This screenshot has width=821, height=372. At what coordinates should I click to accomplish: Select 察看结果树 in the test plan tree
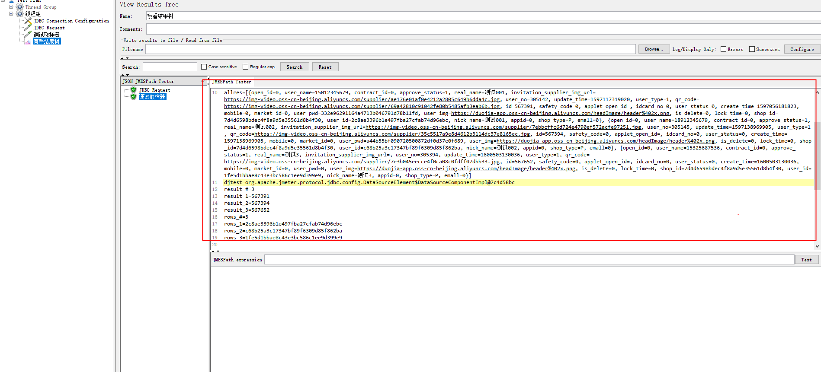[x=47, y=41]
